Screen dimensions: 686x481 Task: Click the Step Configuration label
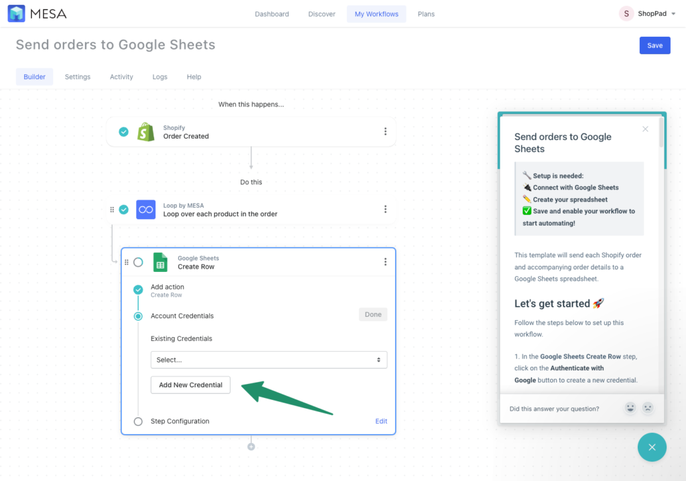180,421
